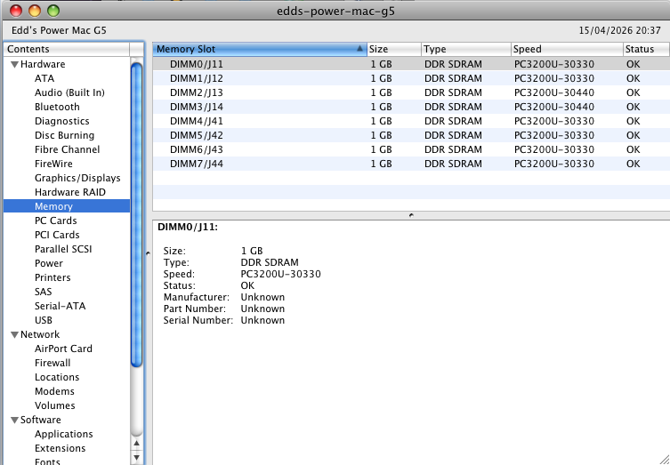Click the OK status in DIMM7 row

[634, 164]
